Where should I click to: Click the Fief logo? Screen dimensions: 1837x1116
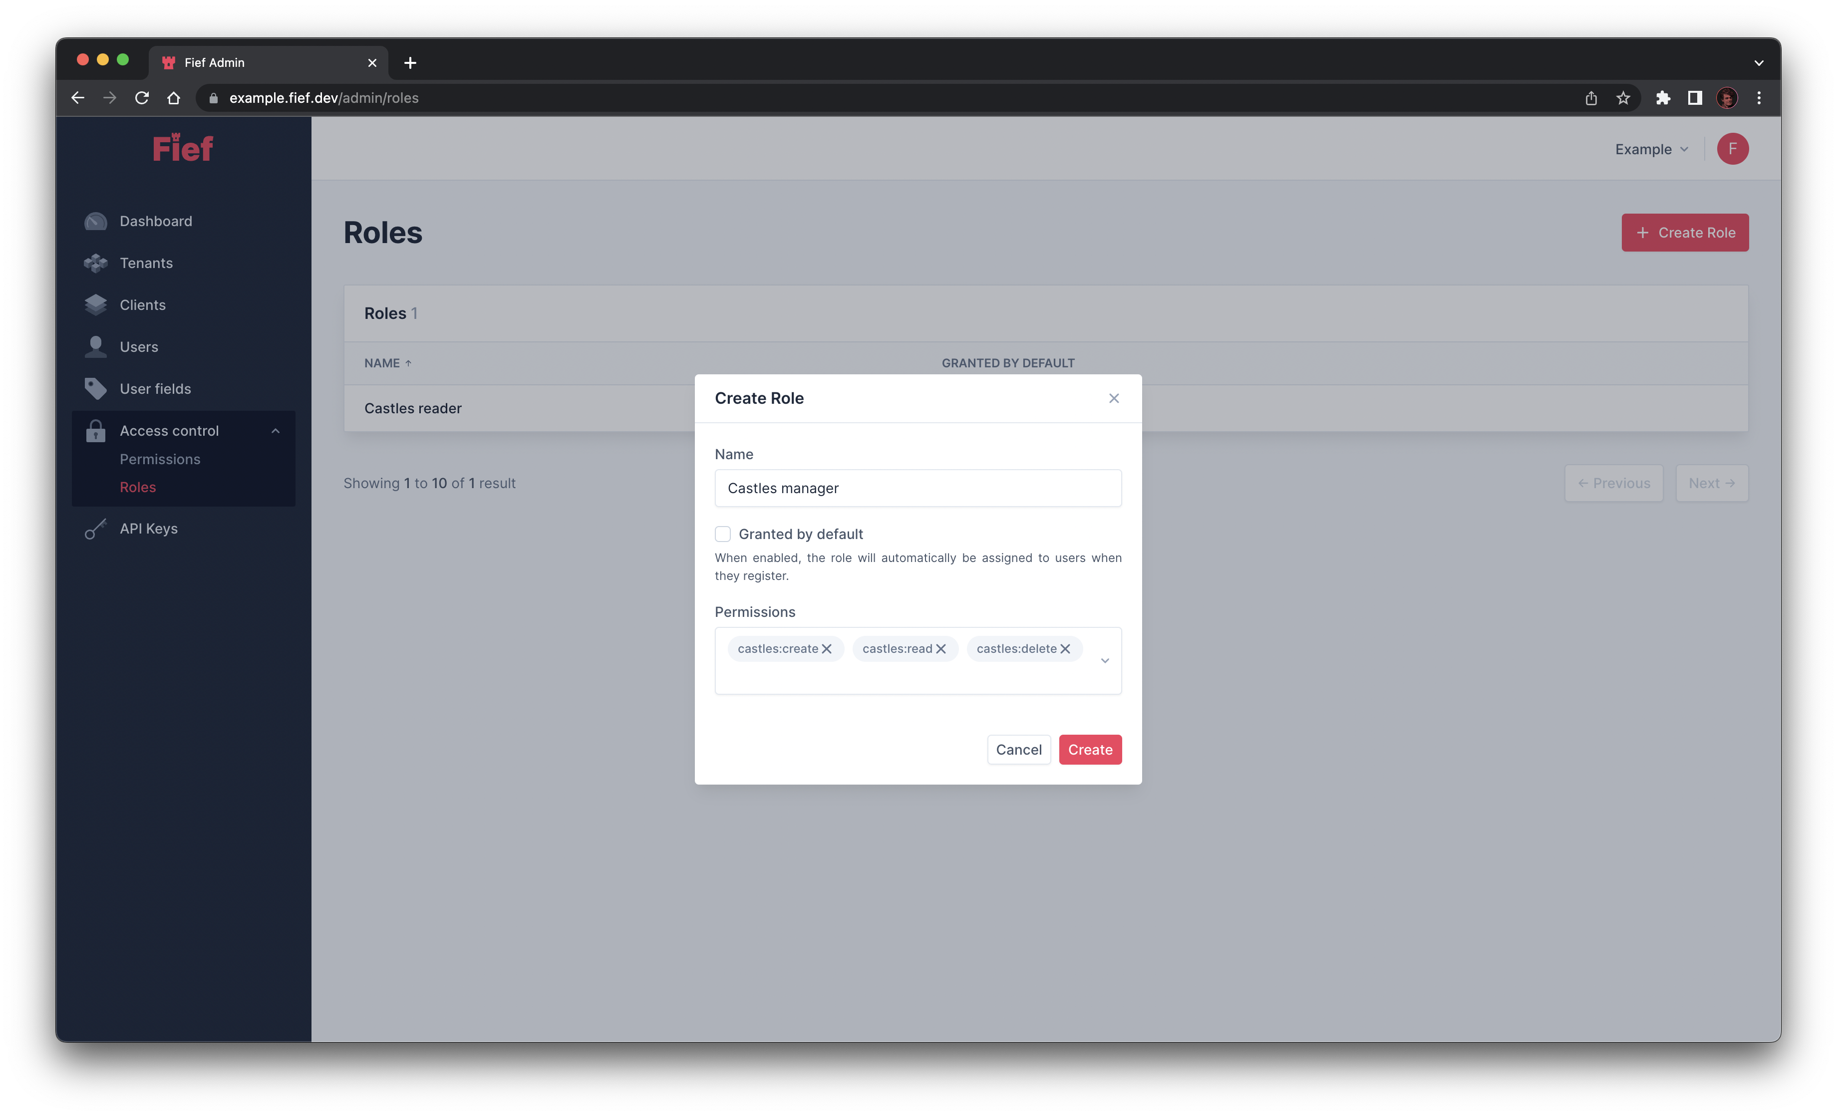182,148
